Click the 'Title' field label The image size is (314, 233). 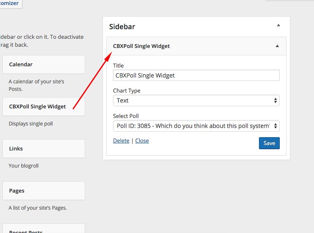pos(118,66)
